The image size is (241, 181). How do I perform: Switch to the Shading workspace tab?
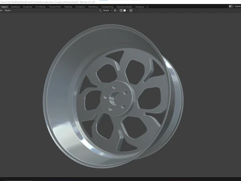click(x=68, y=7)
